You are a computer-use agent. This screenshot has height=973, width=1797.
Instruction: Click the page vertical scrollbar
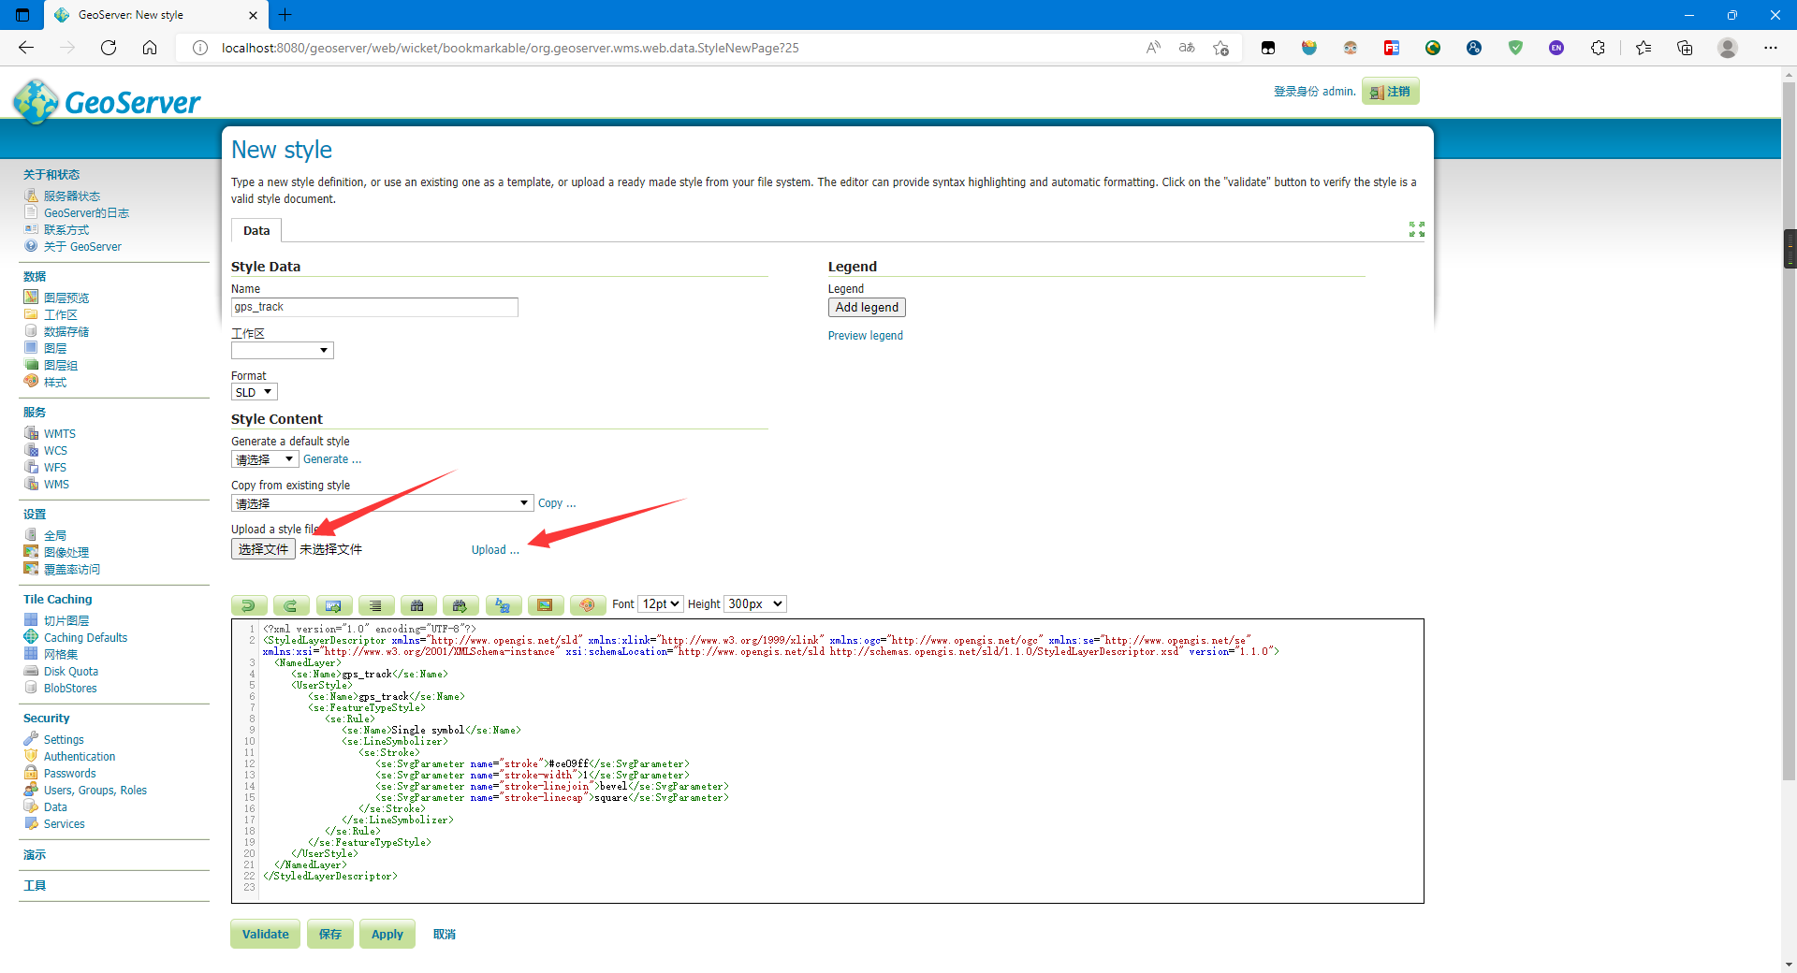[1789, 430]
